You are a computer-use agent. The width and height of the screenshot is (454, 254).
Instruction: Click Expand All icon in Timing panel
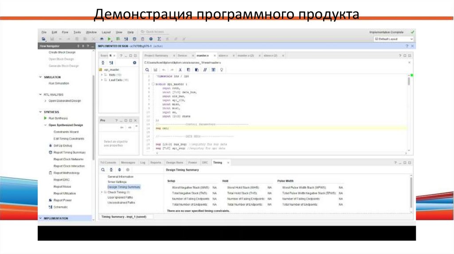[x=119, y=170]
